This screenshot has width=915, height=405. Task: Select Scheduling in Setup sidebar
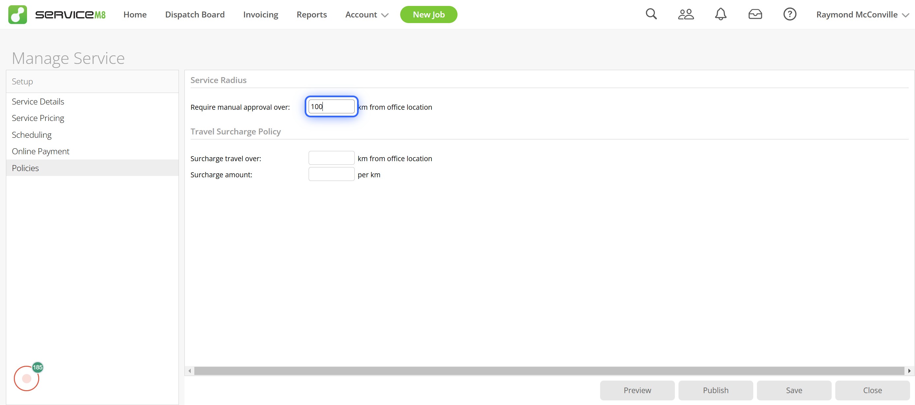pos(92,135)
